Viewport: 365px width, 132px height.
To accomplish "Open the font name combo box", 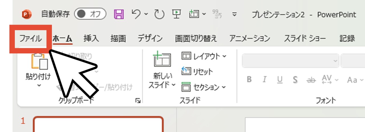I will click(x=290, y=61).
